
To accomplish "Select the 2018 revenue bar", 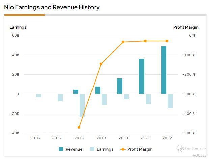I will (x=76, y=92).
